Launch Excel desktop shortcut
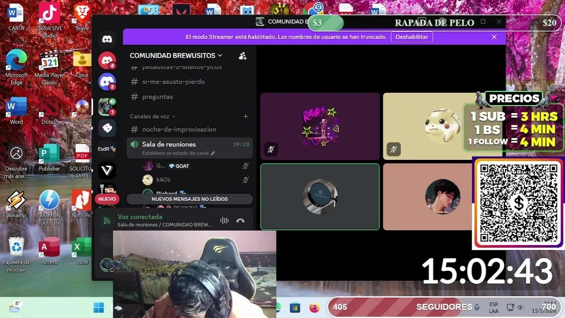 pyautogui.click(x=82, y=251)
